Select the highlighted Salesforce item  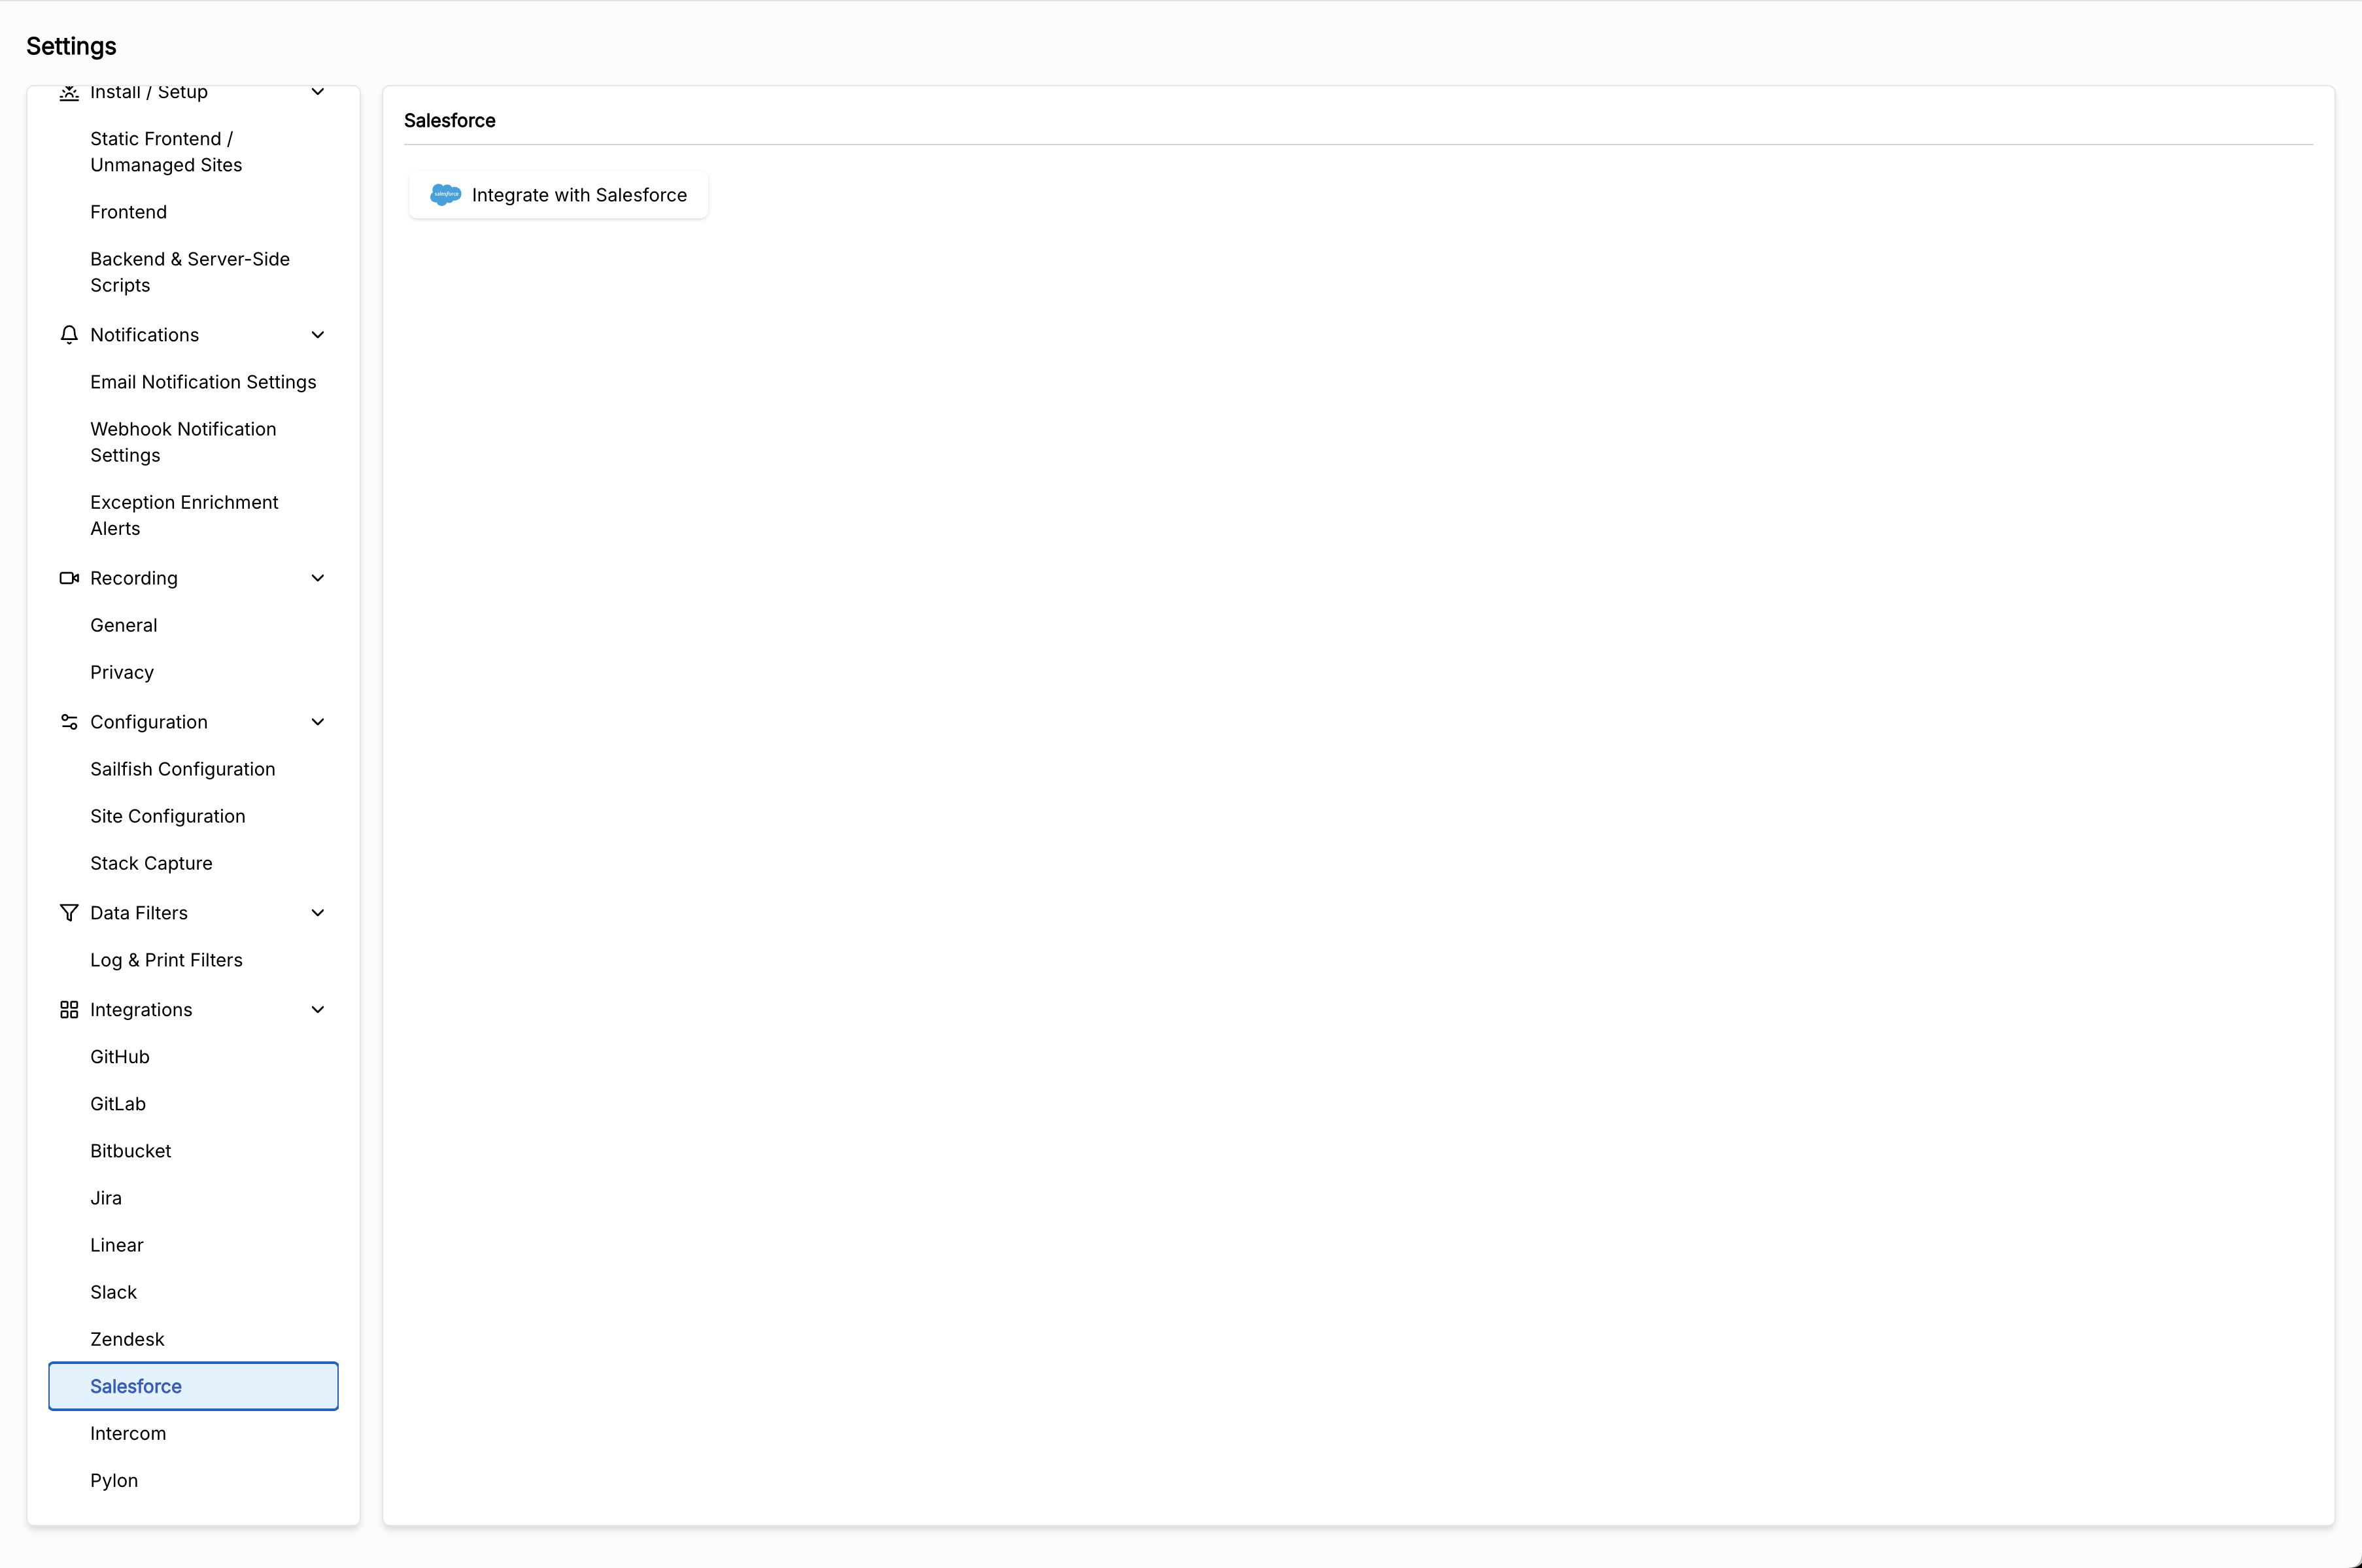(x=193, y=1386)
